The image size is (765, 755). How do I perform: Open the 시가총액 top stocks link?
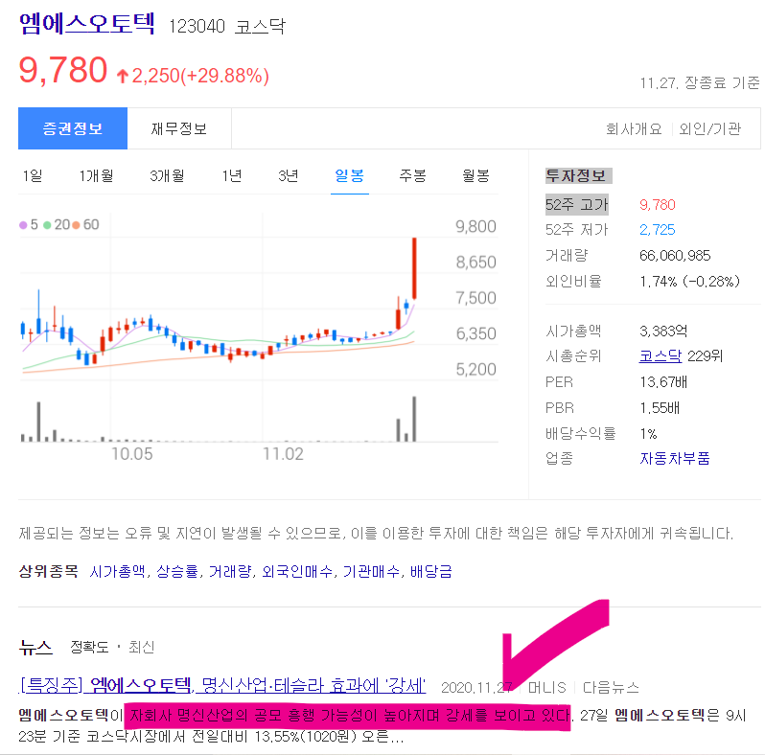click(x=117, y=571)
